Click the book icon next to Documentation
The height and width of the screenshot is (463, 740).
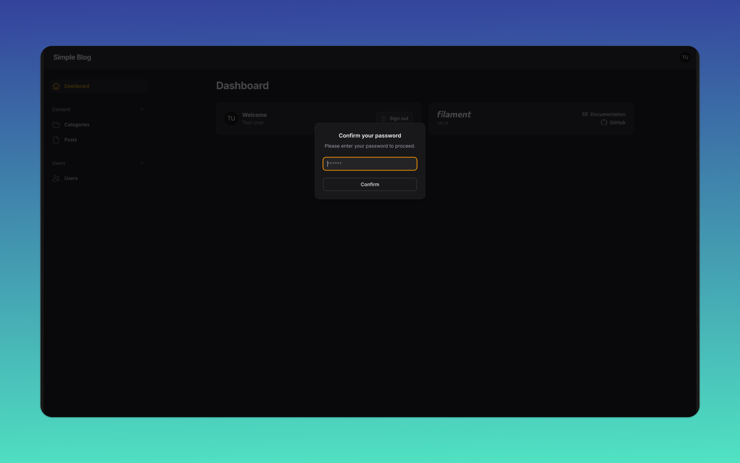(x=585, y=114)
